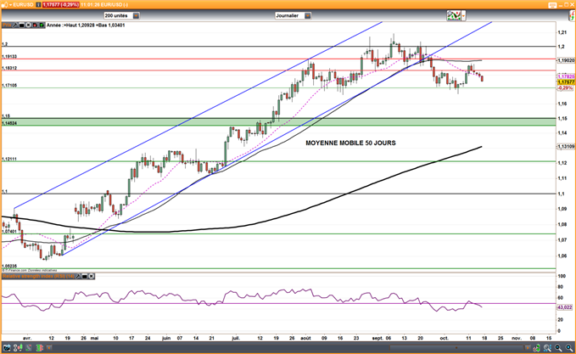Click the partial icon at far top right edge
This screenshot has height=354, width=576.
573,15
